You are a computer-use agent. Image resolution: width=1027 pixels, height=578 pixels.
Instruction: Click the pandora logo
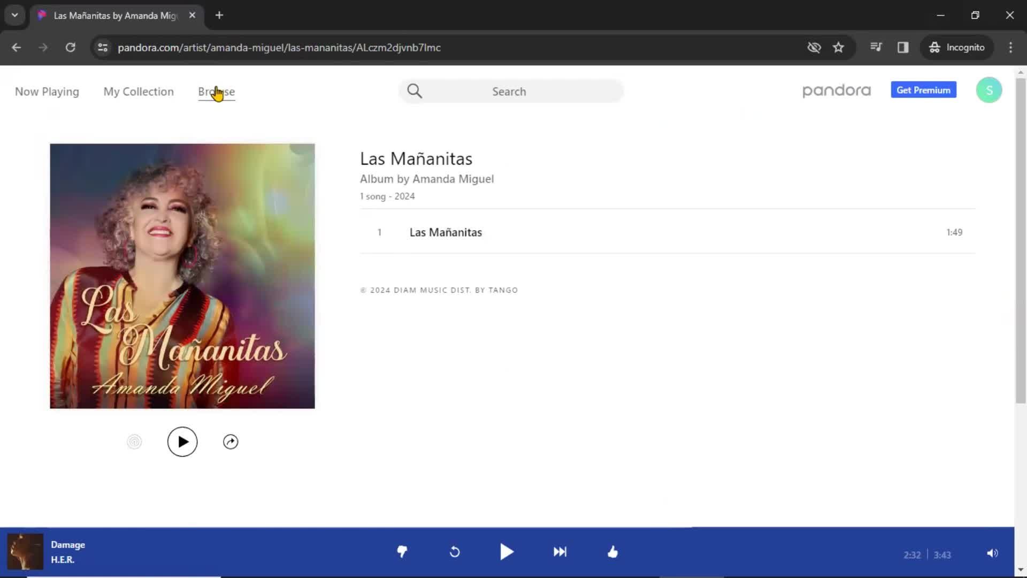(x=837, y=90)
